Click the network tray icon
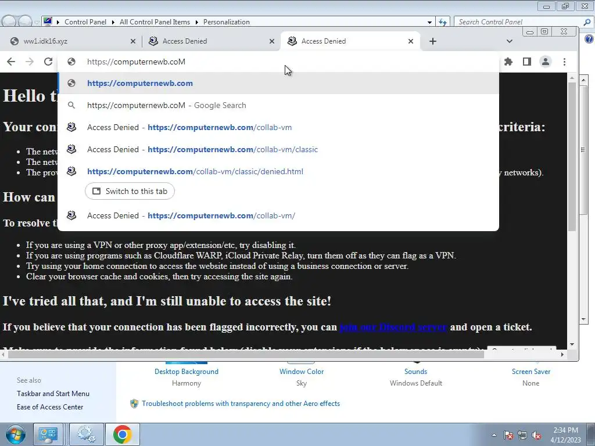595x446 pixels. pos(522,435)
